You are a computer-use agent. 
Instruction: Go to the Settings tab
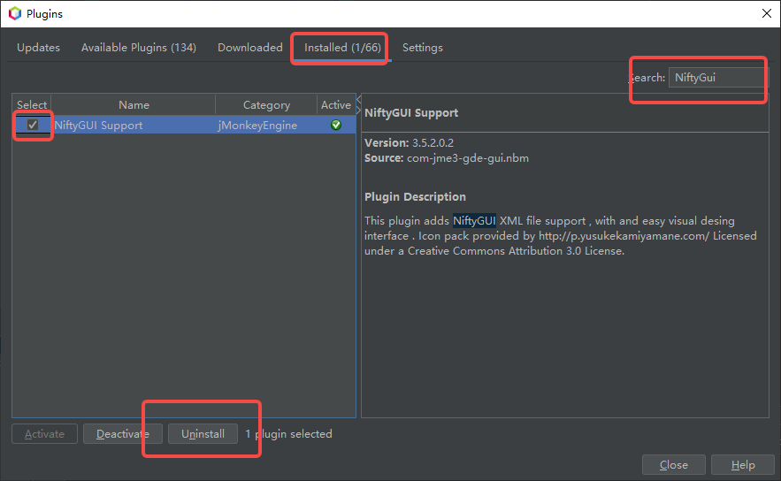pos(423,47)
